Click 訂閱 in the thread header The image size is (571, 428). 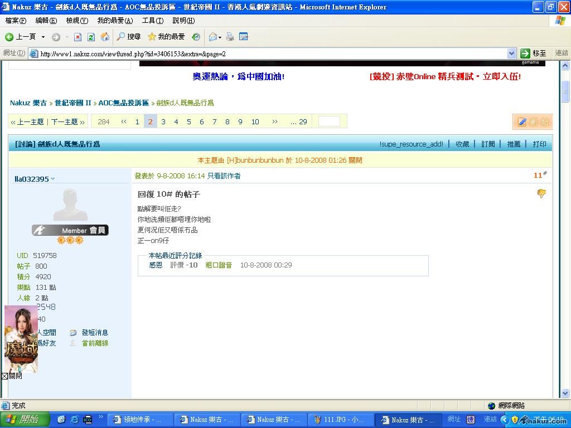[x=488, y=144]
